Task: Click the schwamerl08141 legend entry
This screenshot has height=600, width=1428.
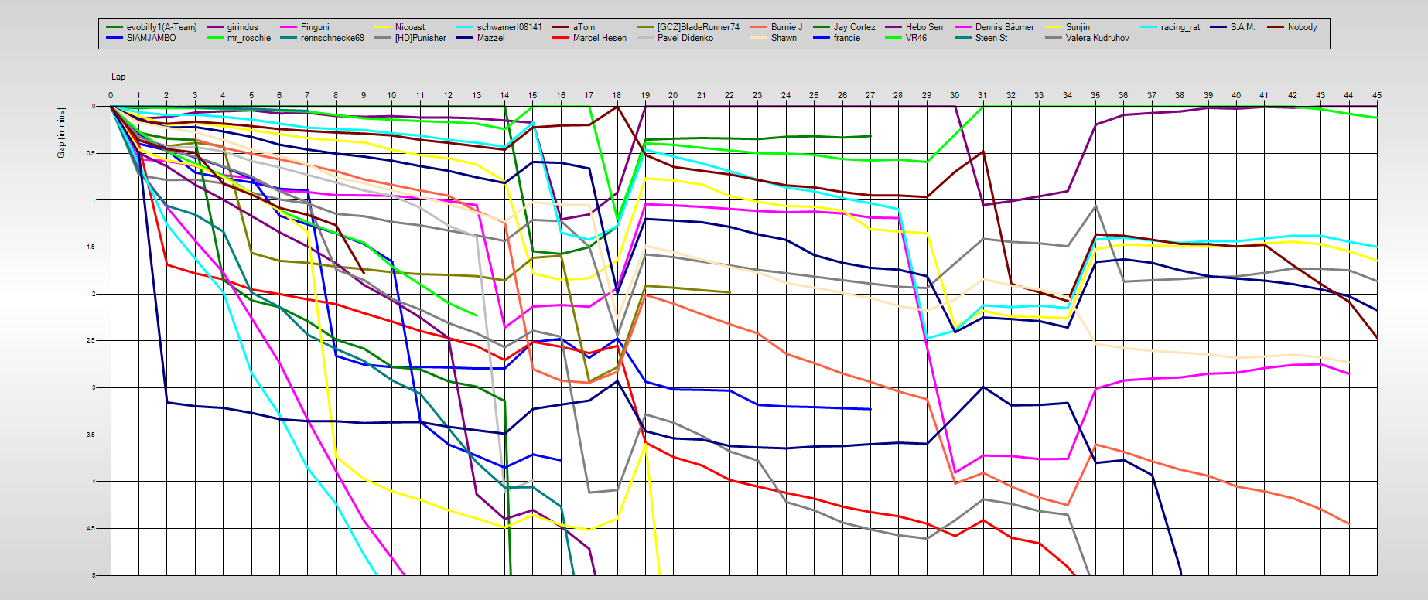Action: point(509,27)
